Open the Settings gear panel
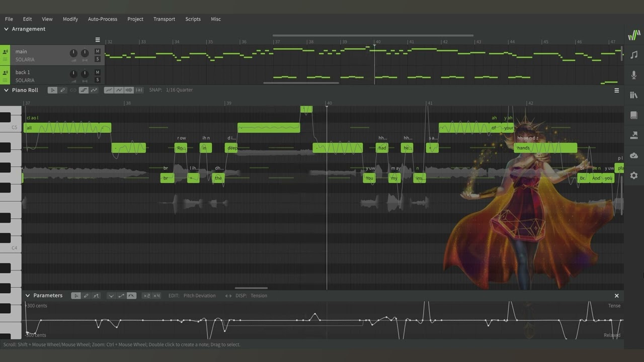Screen dimensions: 644x362 pyautogui.click(x=633, y=175)
